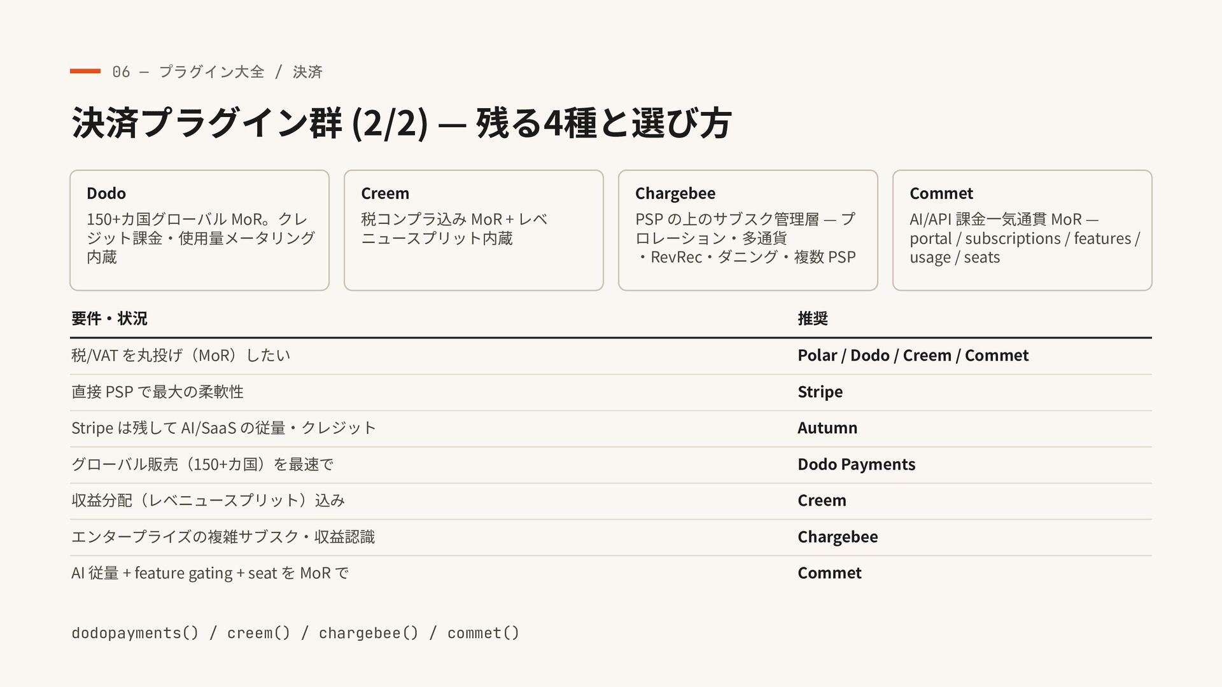Select the Autumn recommendation
The width and height of the screenshot is (1222, 687).
827,427
